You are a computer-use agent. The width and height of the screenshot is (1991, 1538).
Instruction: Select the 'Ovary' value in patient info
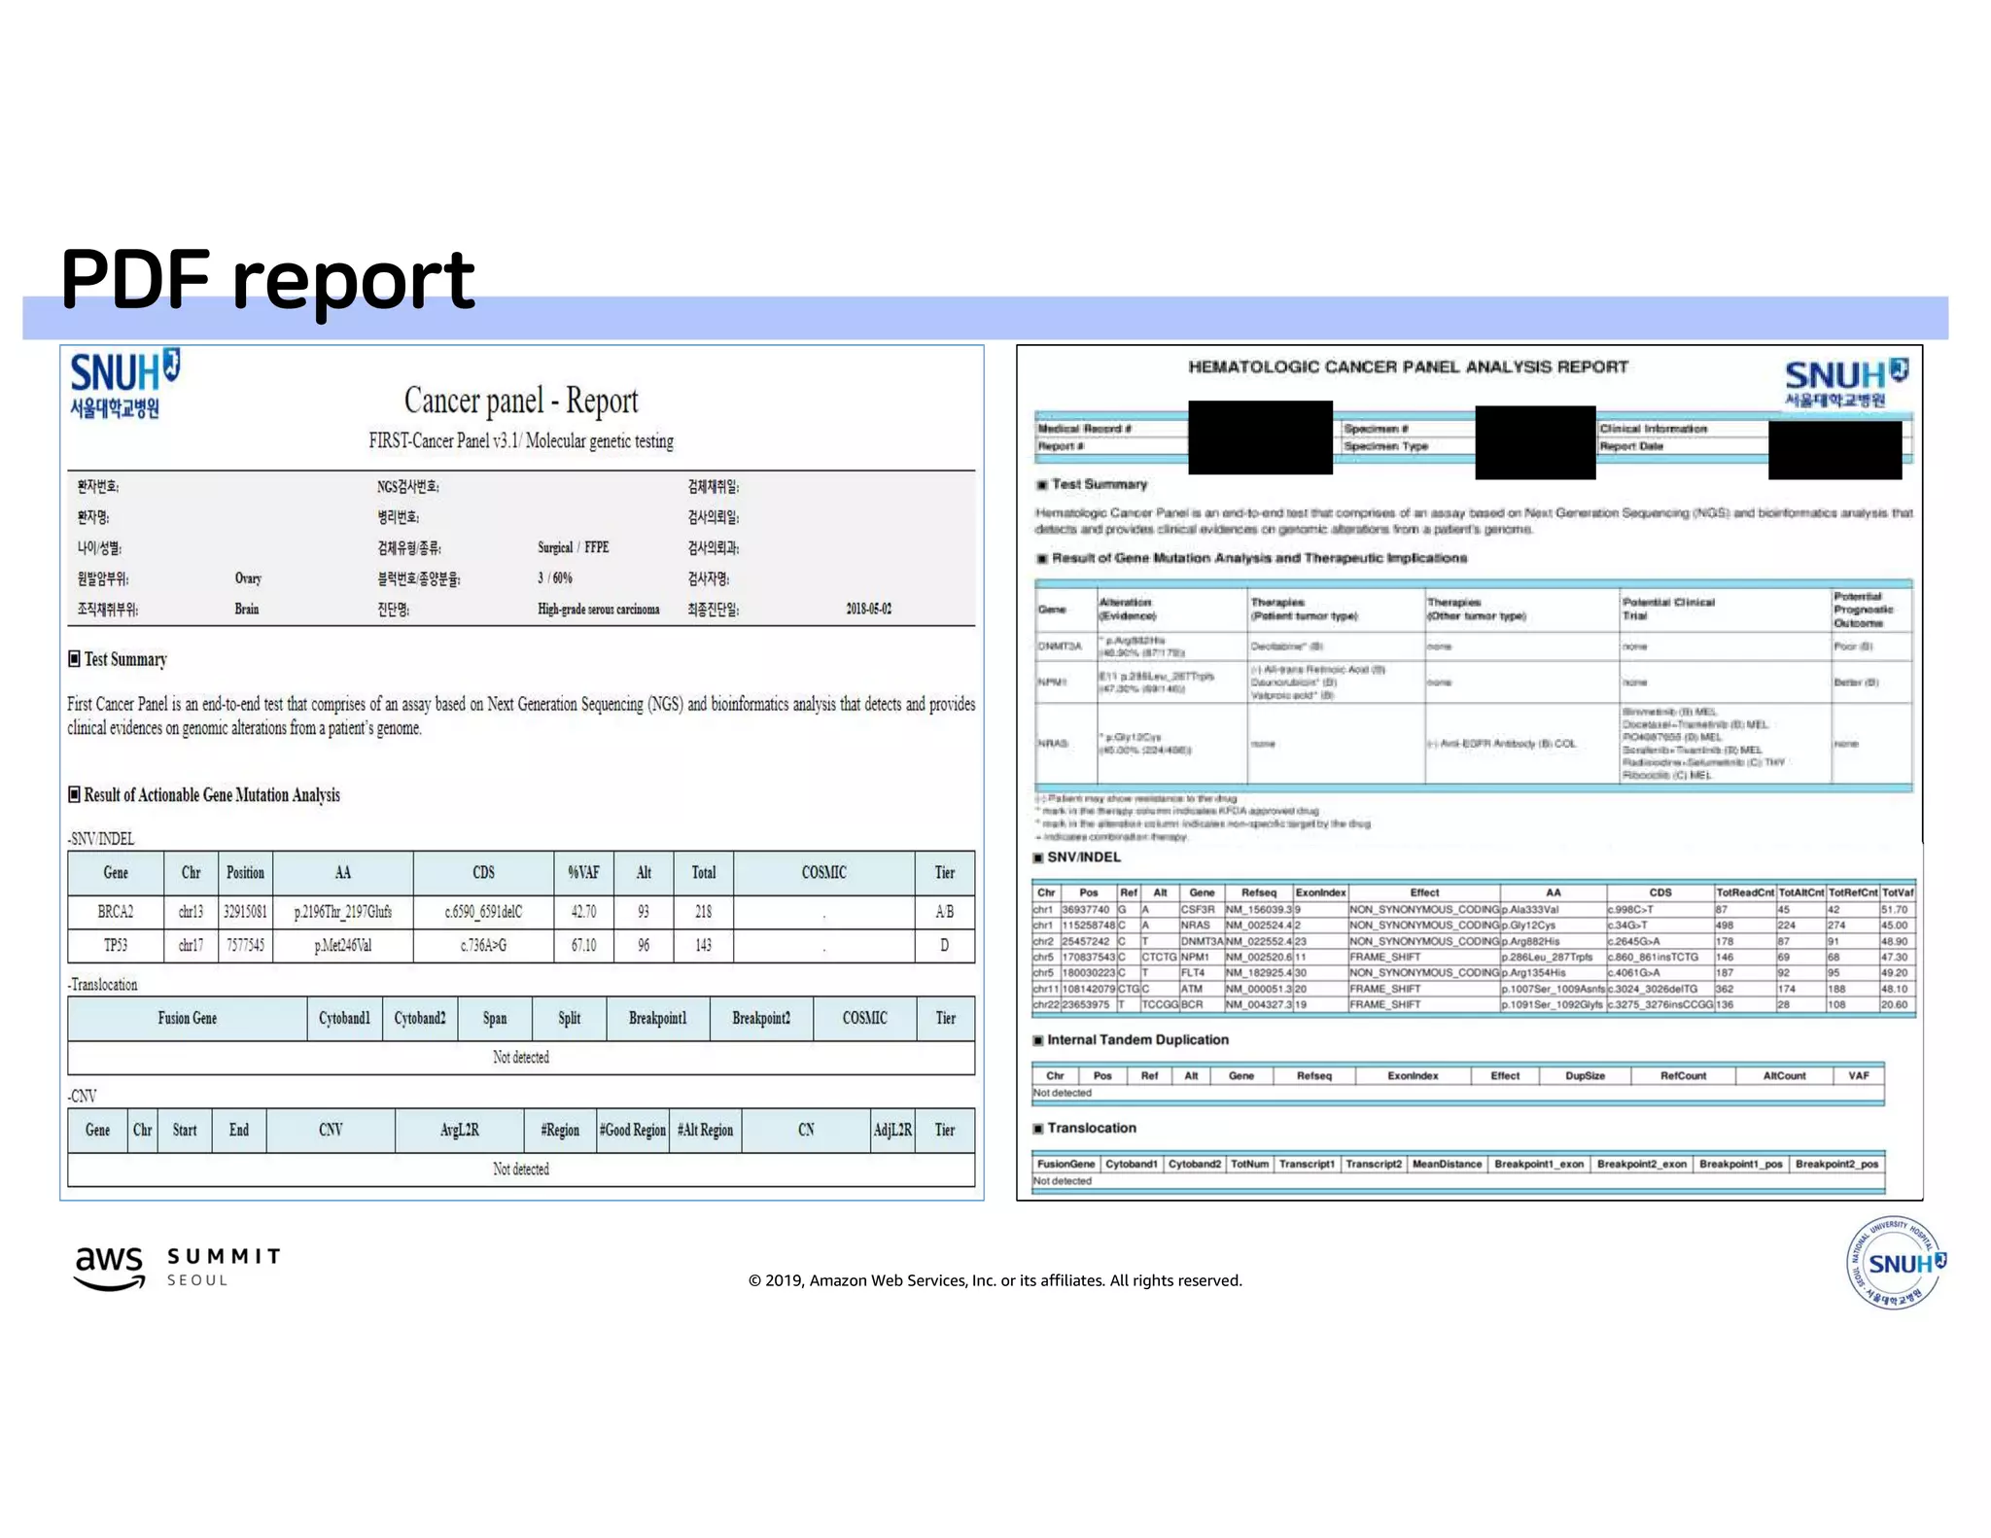[248, 578]
